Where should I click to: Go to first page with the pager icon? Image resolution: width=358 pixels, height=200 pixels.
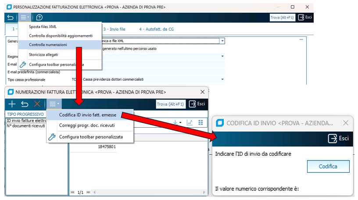click(x=72, y=192)
